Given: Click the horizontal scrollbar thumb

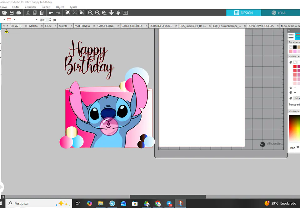Looking at the screenshot, I should (x=168, y=197).
